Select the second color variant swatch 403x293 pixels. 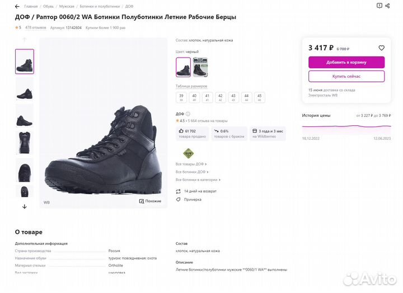pyautogui.click(x=200, y=67)
